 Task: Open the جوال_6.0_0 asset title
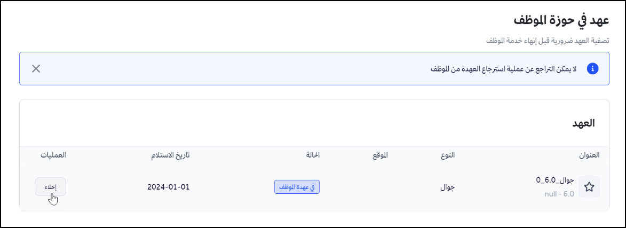pyautogui.click(x=555, y=181)
